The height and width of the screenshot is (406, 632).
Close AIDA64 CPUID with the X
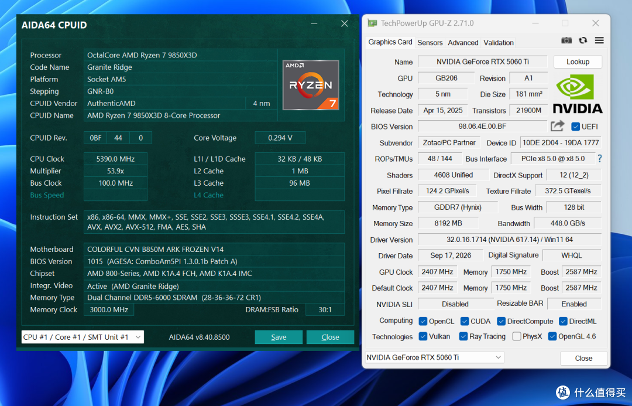(344, 24)
